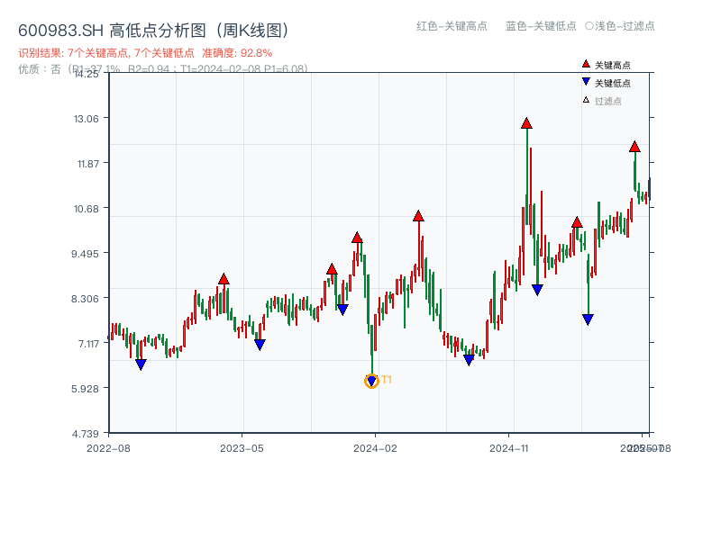The image size is (721, 540).
Task: Click the red 关键高点 triangle icon in the chart legend
Action: 586,64
